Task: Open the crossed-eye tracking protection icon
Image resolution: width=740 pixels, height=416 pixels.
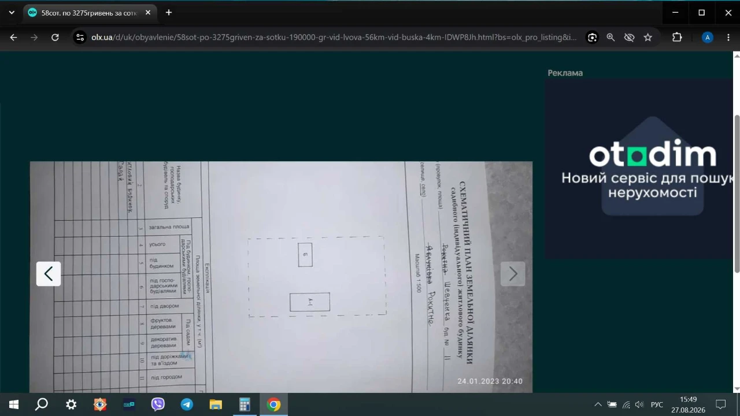Action: tap(629, 38)
